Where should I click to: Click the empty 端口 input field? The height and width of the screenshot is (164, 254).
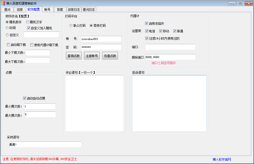click(x=170, y=47)
